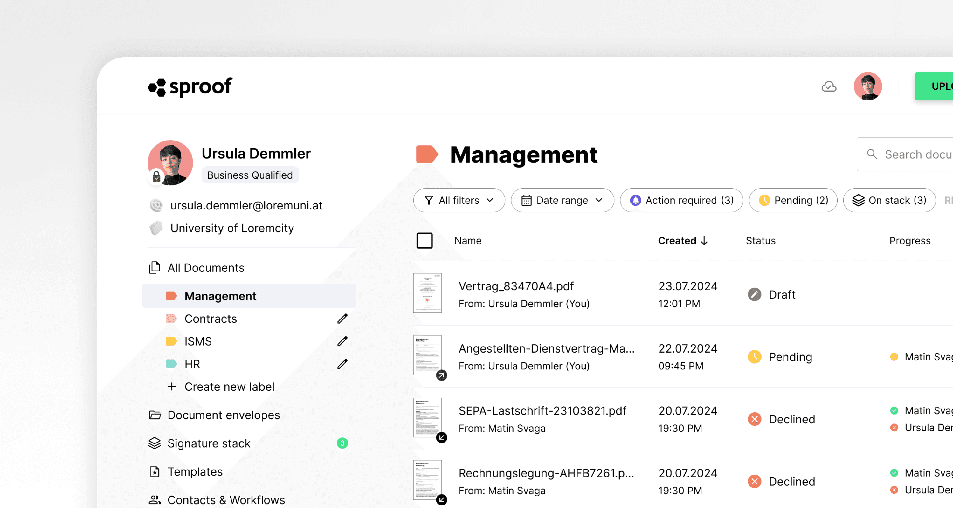Image resolution: width=953 pixels, height=508 pixels.
Task: Click Declined status icon for Rechnungslegung
Action: click(754, 481)
